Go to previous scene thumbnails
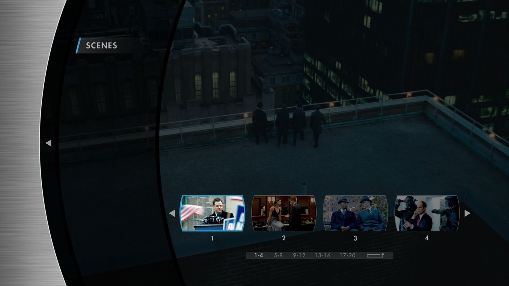The height and width of the screenshot is (286, 509). pos(172,213)
